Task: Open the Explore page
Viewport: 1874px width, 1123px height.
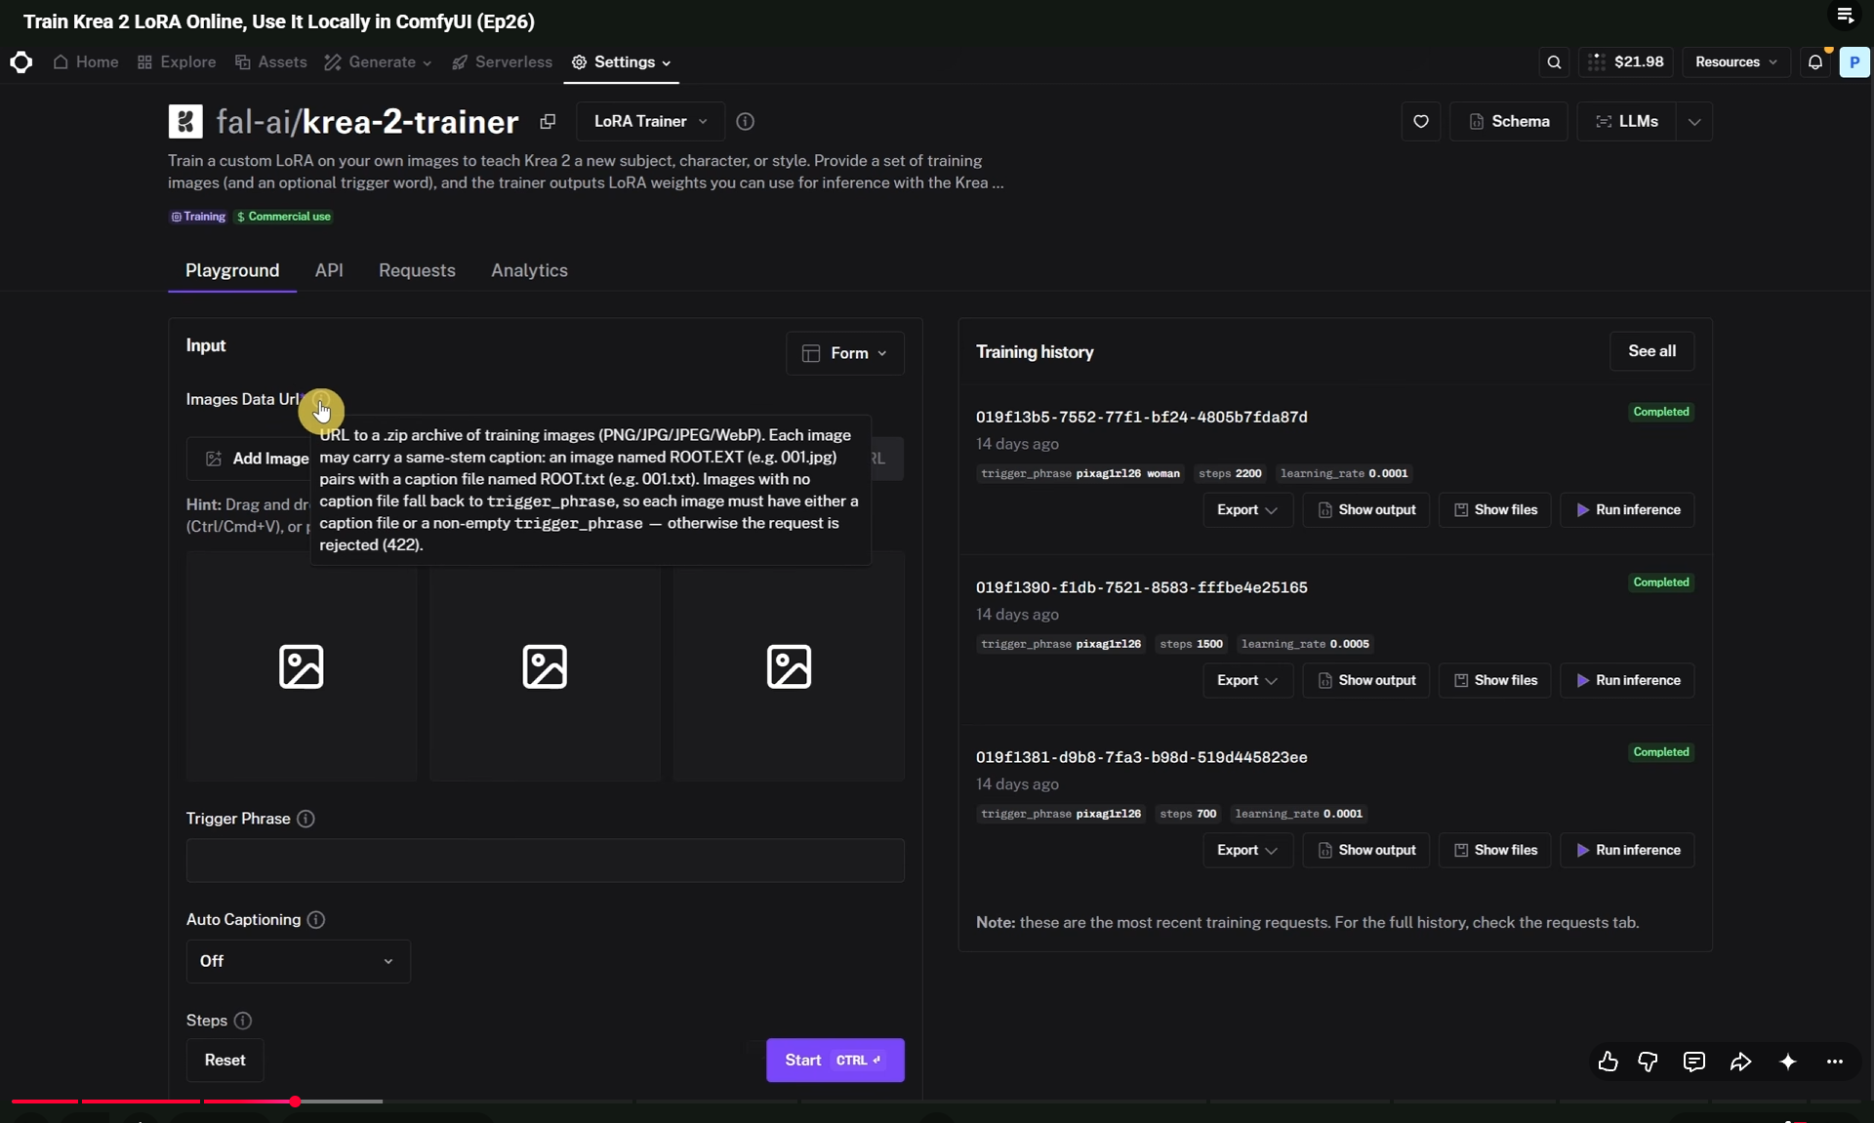Action: click(177, 62)
